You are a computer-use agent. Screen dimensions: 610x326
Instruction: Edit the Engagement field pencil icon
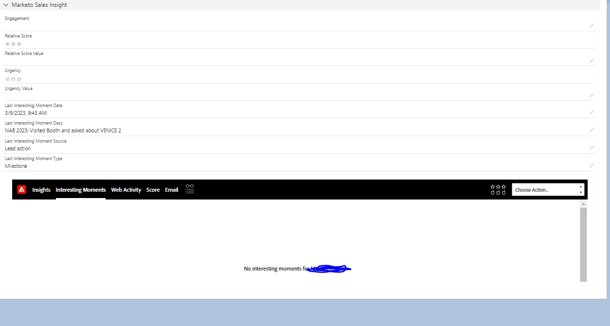(592, 25)
